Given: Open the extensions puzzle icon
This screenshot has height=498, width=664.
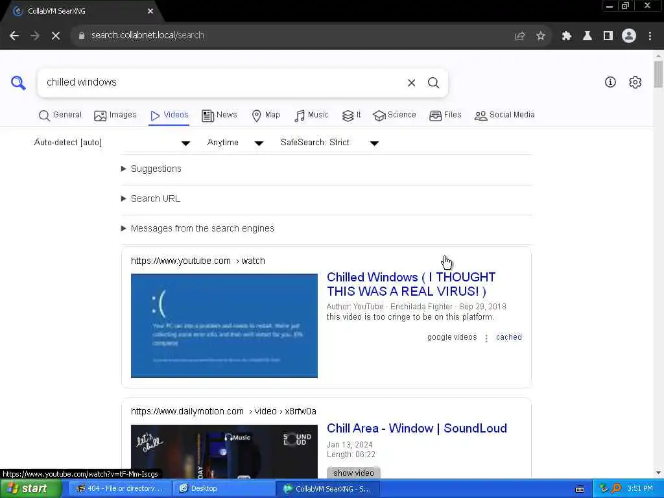Looking at the screenshot, I should 567,36.
